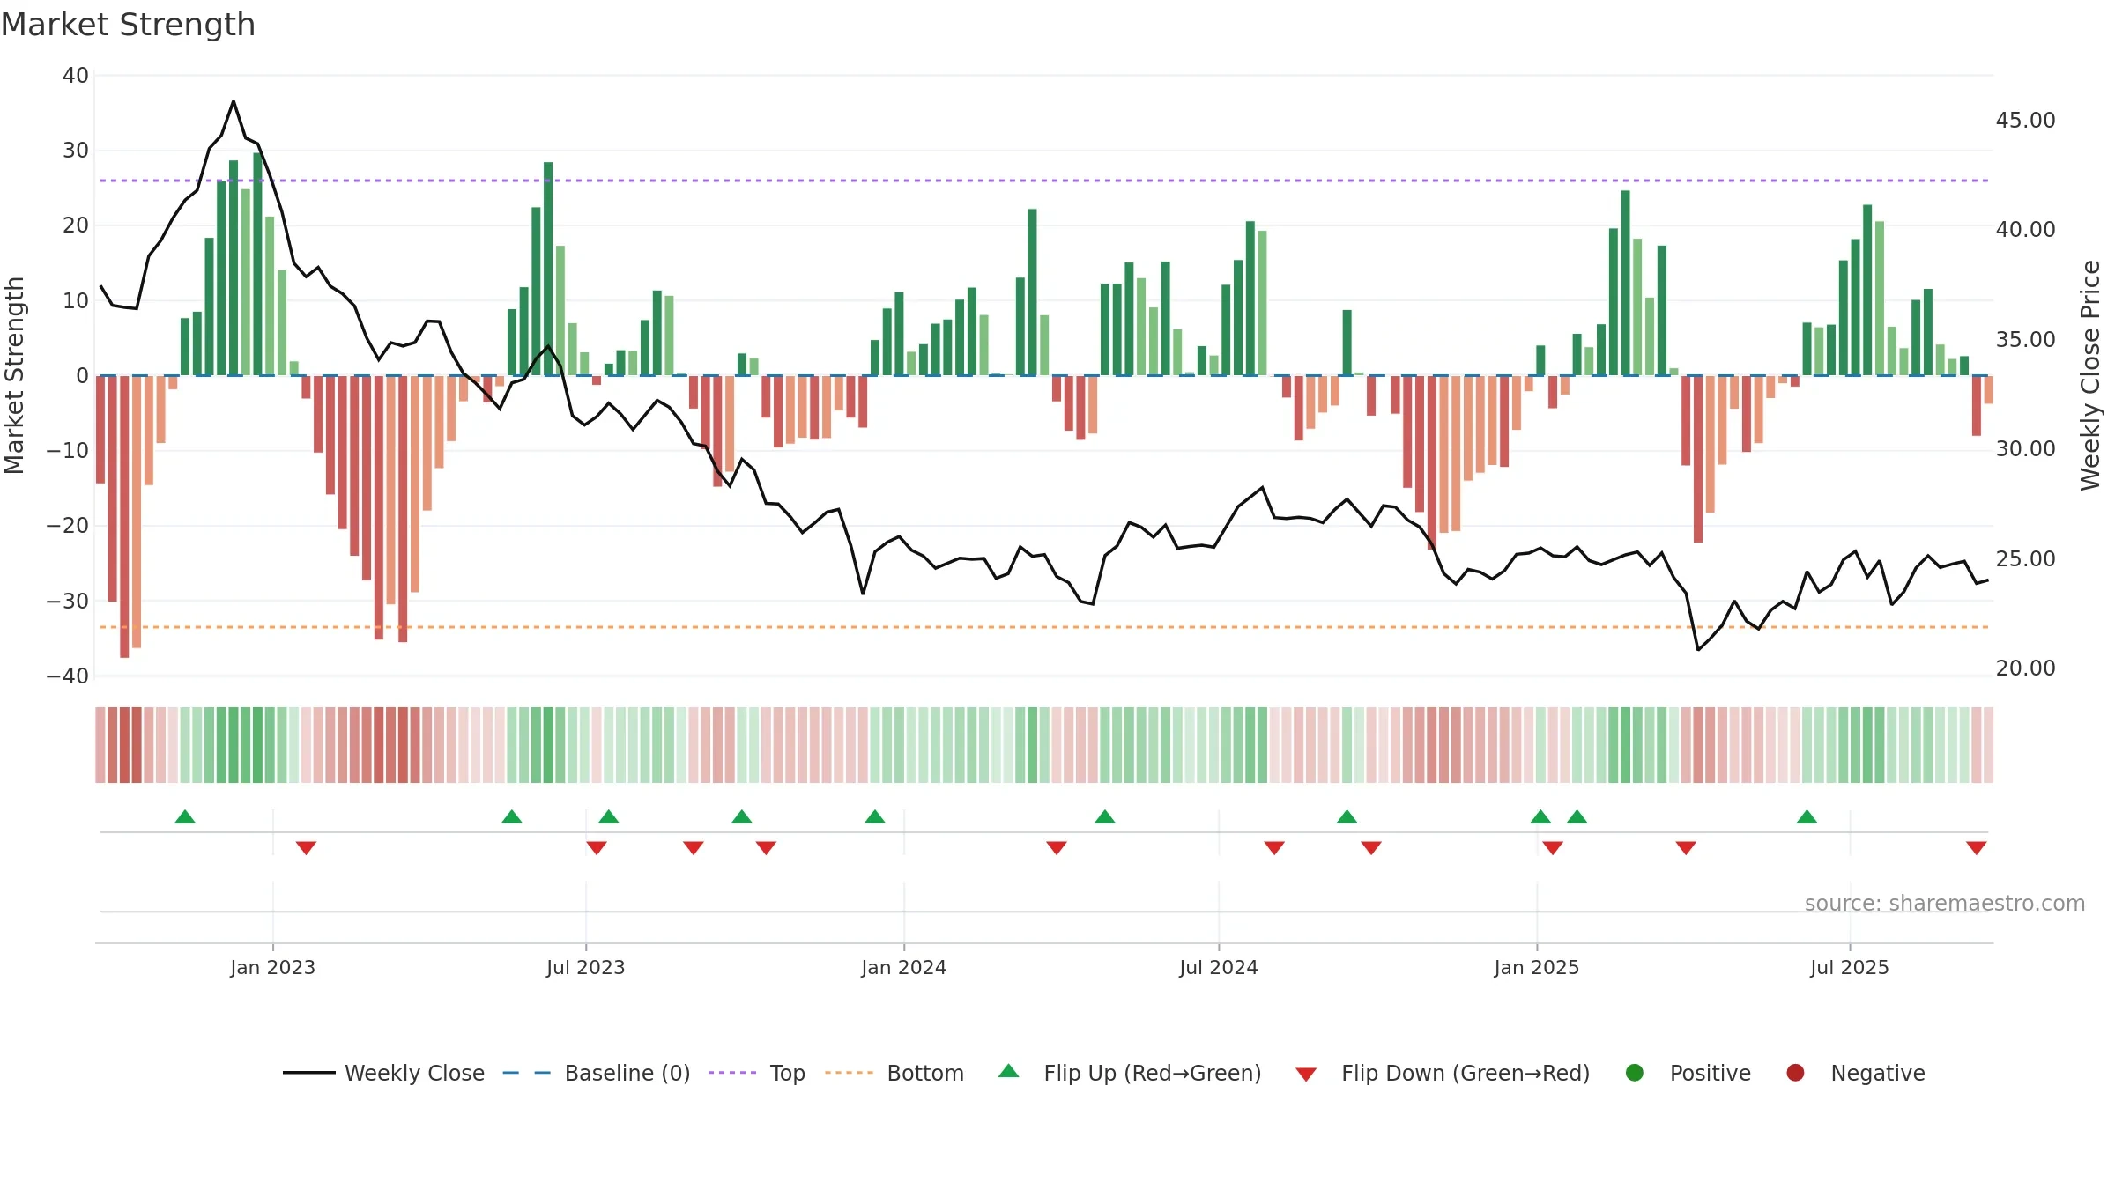Select the Flip Up triangle directly above Jan 2025 tick
The height and width of the screenshot is (1189, 2115).
click(x=1540, y=816)
